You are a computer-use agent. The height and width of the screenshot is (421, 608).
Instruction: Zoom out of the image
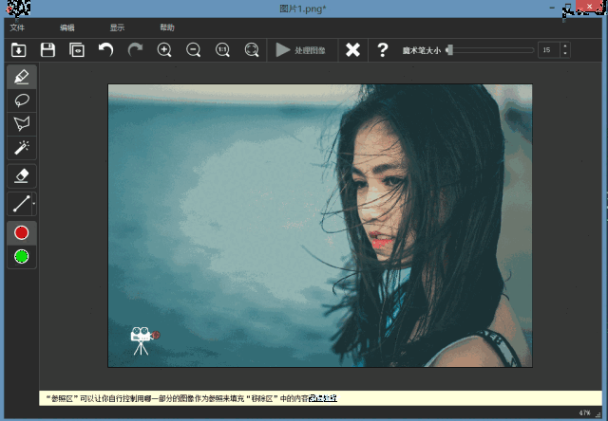click(194, 50)
